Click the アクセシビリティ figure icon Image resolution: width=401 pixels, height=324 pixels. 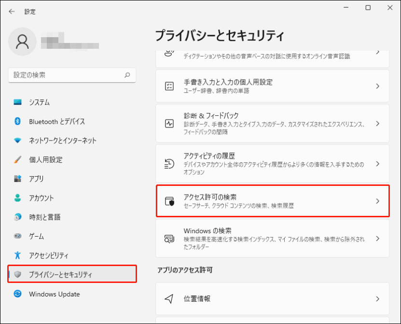(17, 255)
